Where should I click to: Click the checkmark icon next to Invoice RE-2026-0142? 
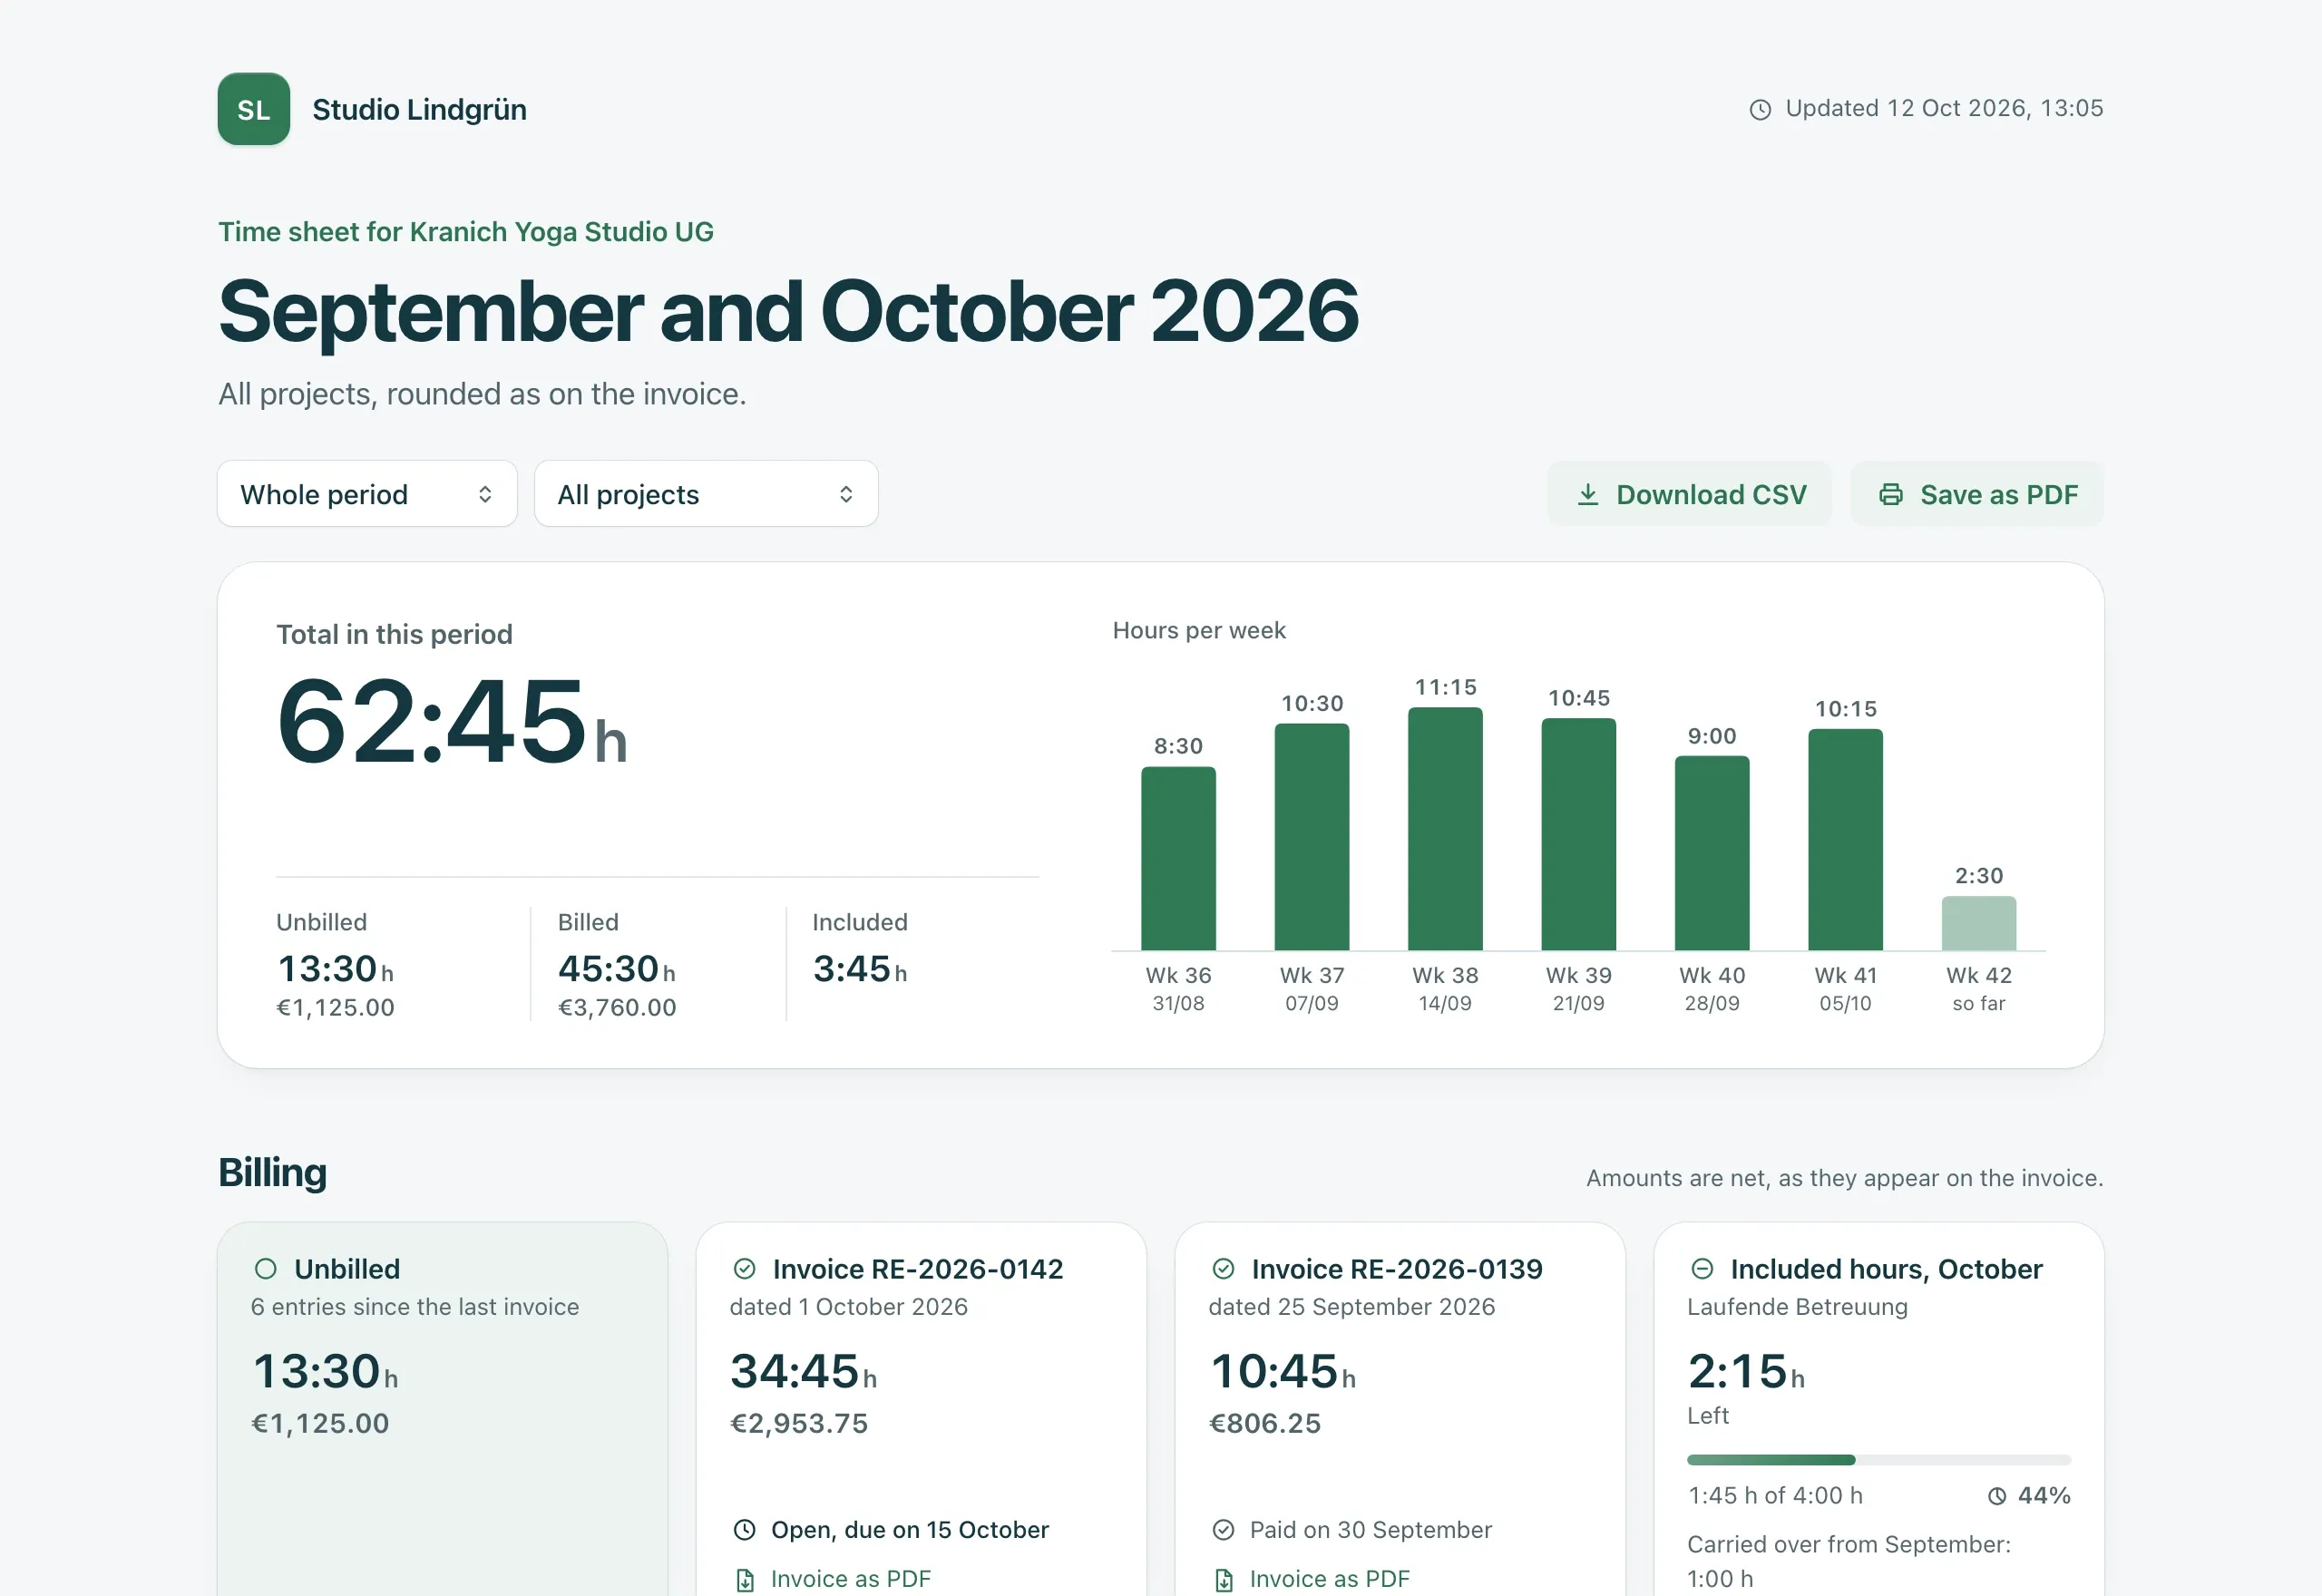point(745,1269)
